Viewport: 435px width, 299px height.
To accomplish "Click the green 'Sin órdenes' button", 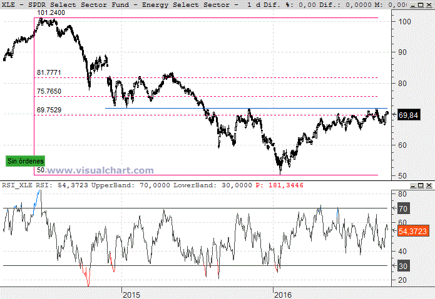I will [x=25, y=161].
